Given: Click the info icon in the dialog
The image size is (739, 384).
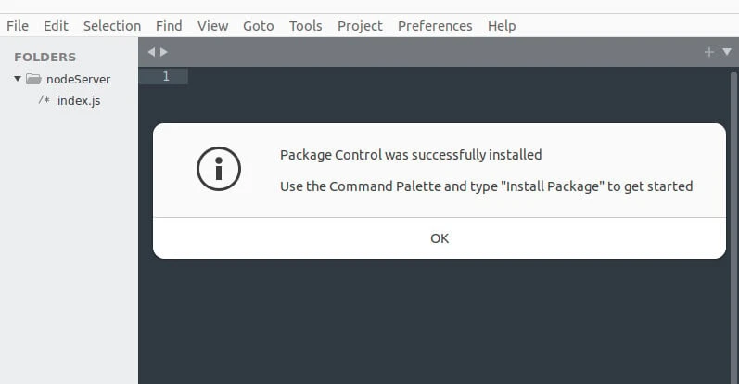Looking at the screenshot, I should pyautogui.click(x=219, y=169).
